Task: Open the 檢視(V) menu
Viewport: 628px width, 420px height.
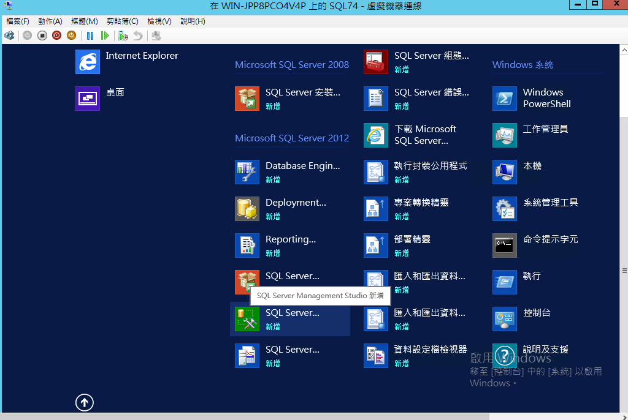Action: coord(159,21)
